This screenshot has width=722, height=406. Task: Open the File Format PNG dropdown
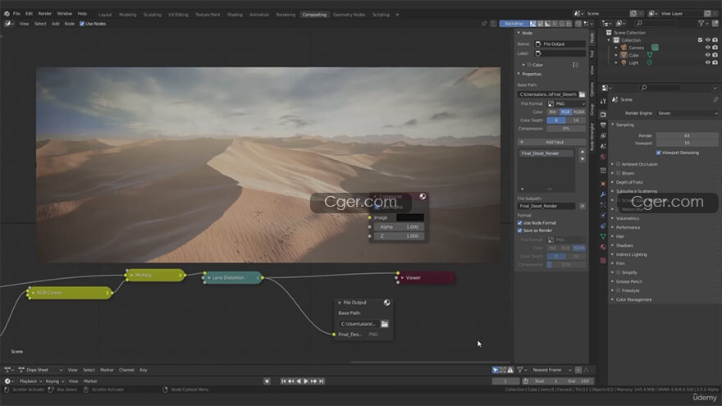click(566, 104)
